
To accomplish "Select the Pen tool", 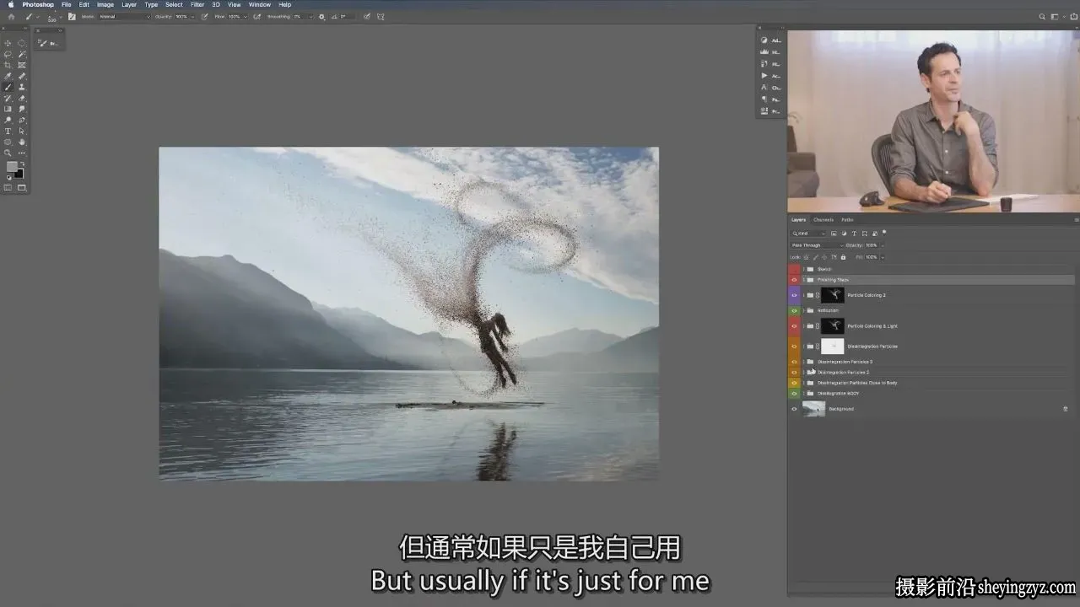I will [x=21, y=120].
